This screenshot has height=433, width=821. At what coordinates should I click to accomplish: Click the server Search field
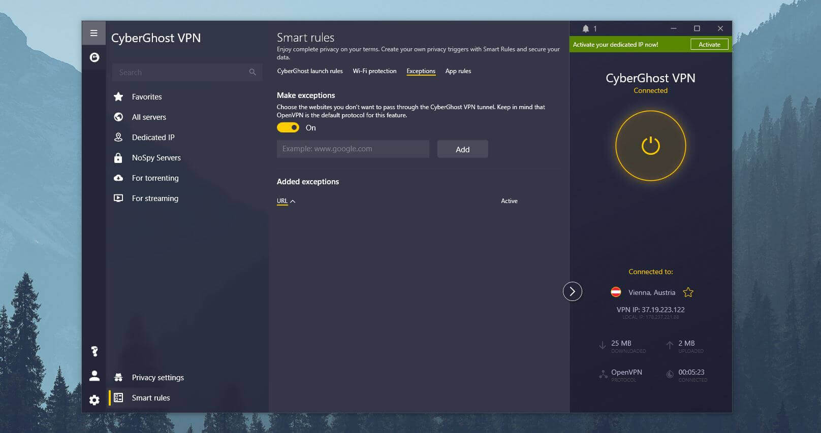[187, 72]
